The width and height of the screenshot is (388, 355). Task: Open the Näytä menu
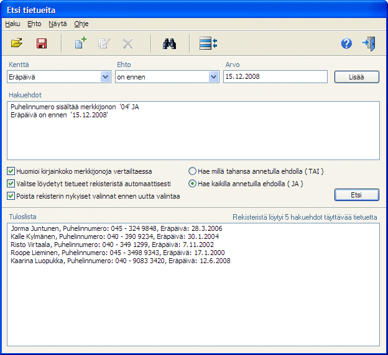click(57, 24)
